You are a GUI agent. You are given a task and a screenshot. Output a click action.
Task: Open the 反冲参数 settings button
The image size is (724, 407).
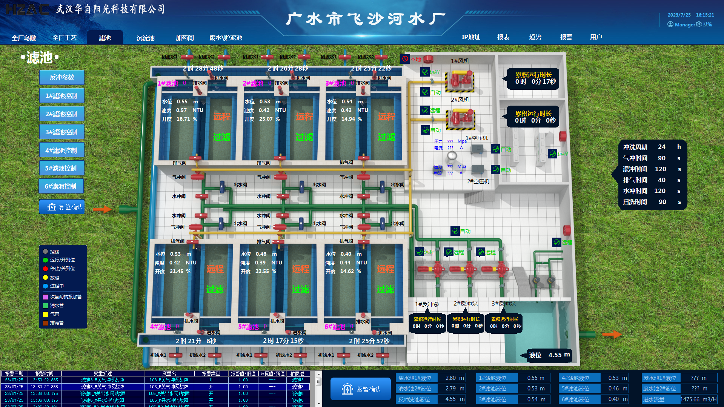click(62, 77)
